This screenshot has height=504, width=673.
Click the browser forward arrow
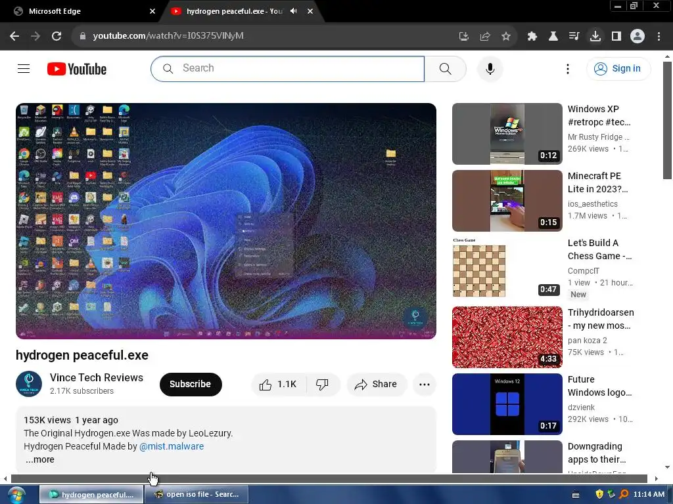(x=35, y=36)
